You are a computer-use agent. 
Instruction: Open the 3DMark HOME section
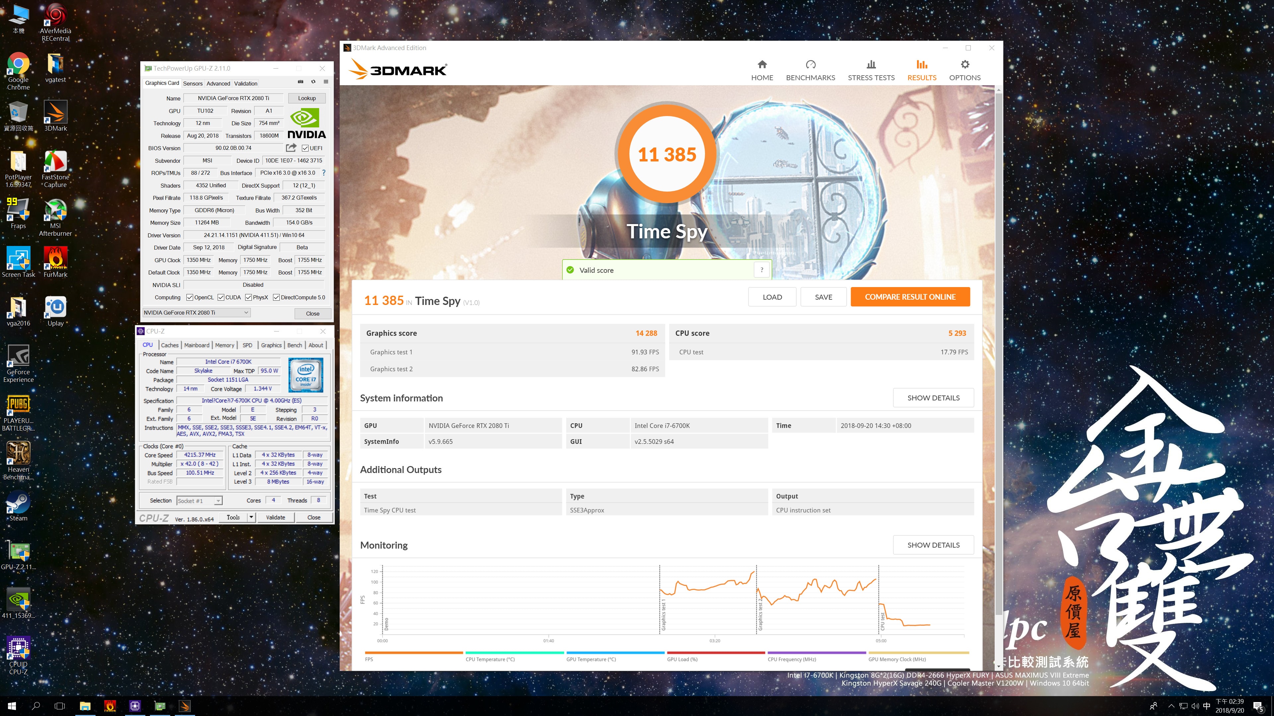tap(762, 71)
